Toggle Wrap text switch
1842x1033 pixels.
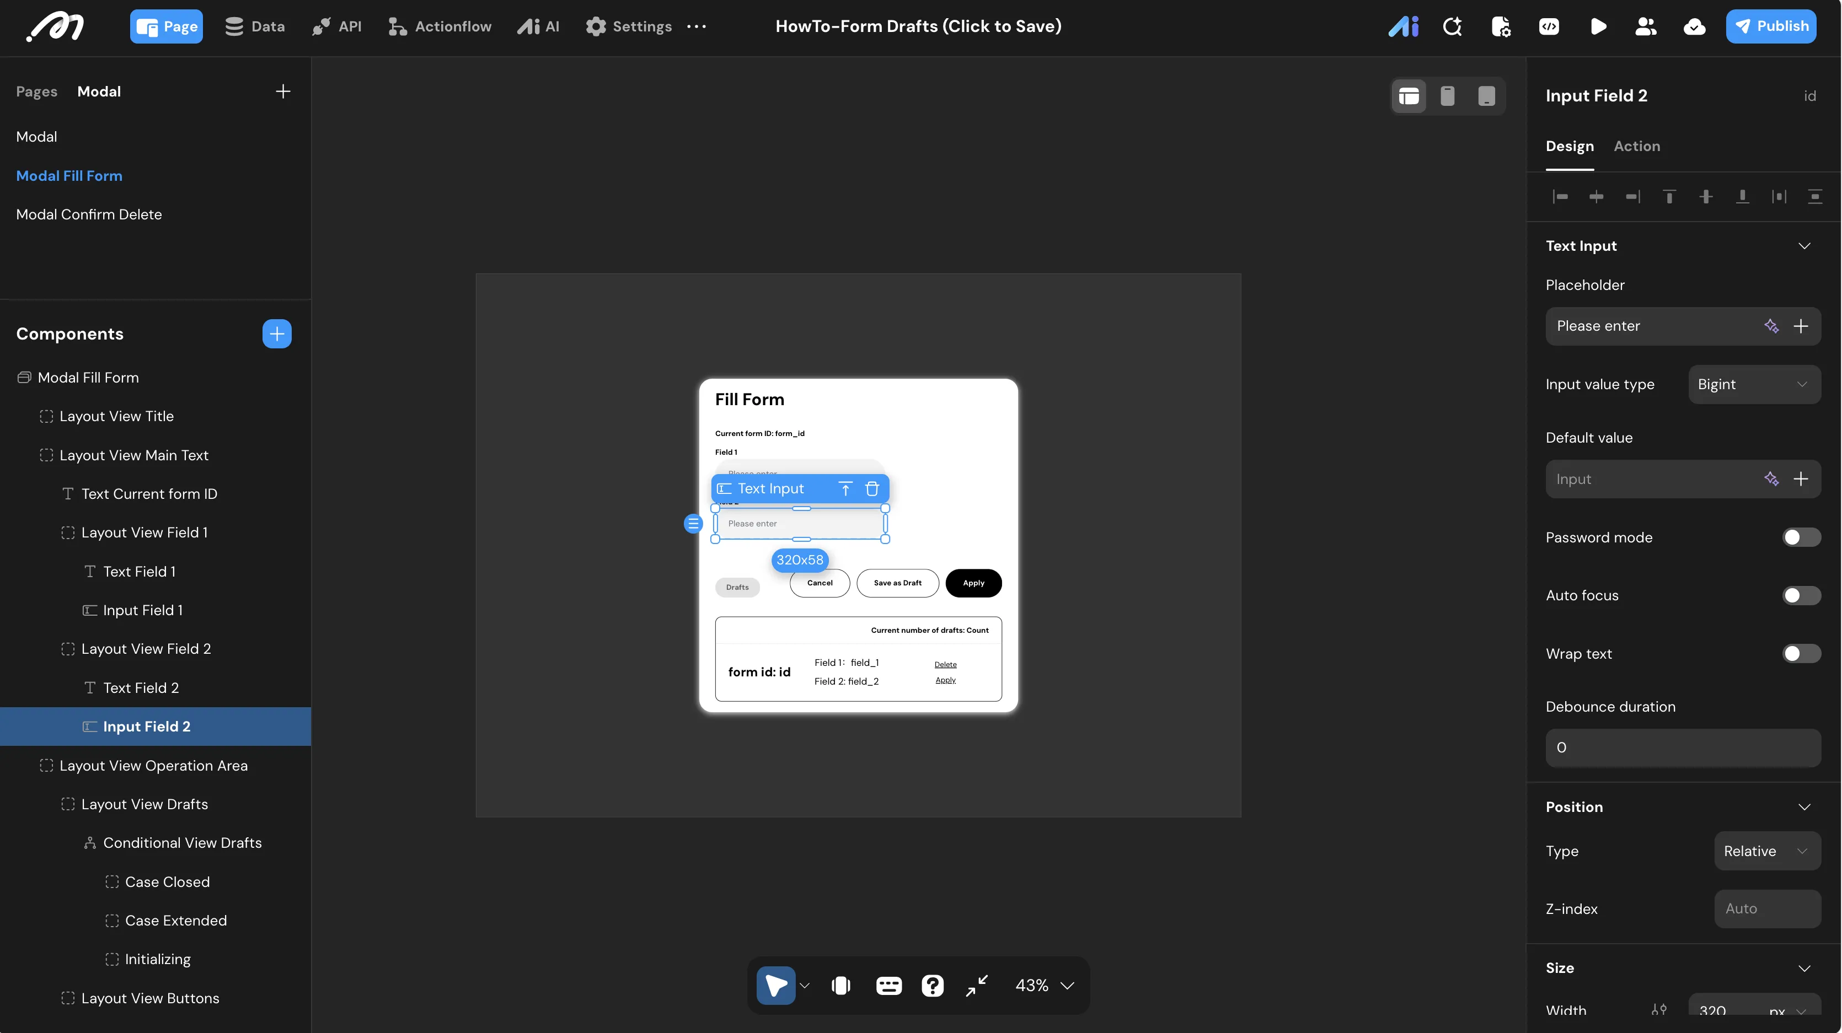tap(1801, 653)
